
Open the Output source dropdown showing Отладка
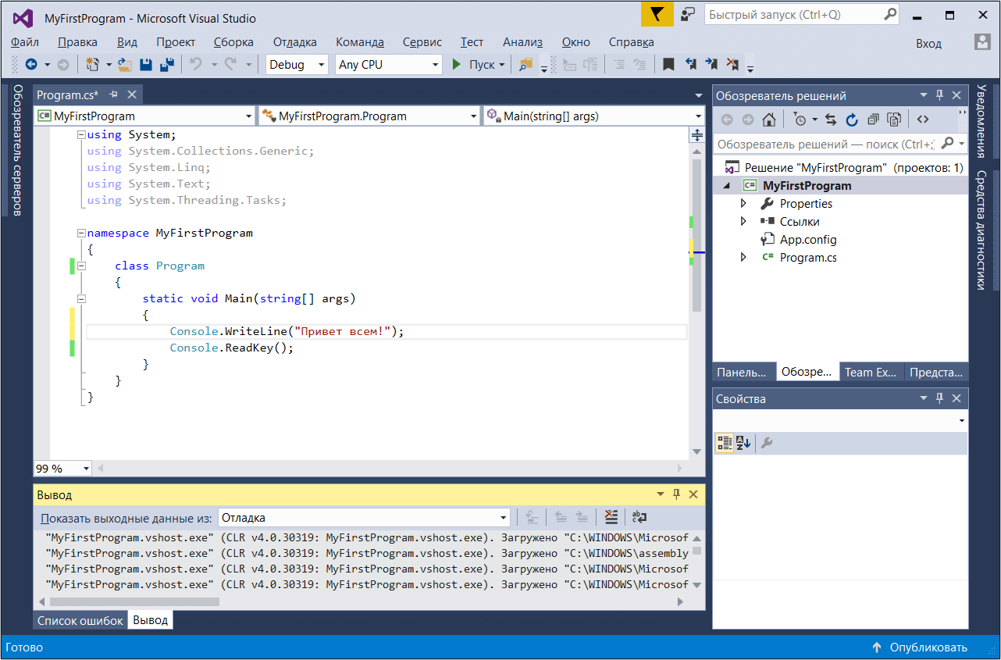pos(364,517)
